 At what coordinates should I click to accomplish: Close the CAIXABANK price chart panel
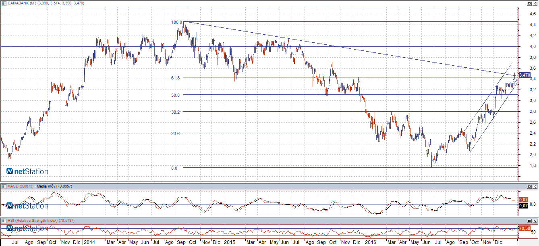(x=535, y=3)
